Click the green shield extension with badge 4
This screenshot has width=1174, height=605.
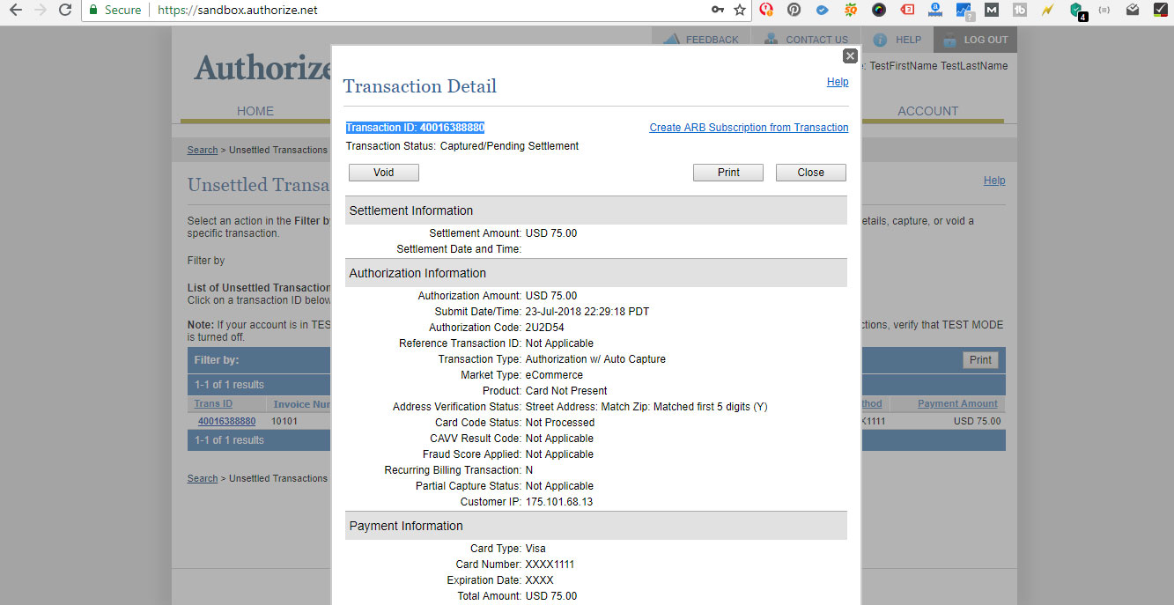pyautogui.click(x=1076, y=11)
